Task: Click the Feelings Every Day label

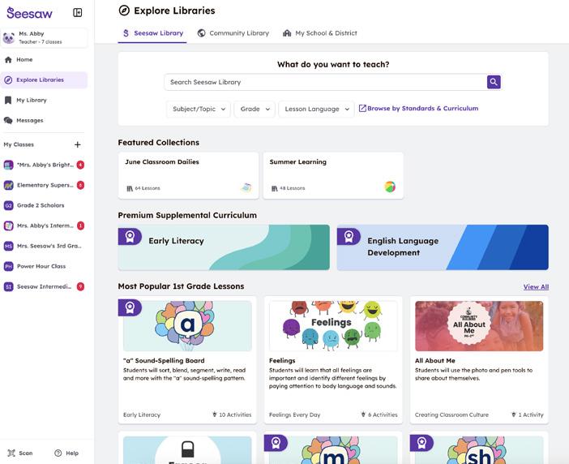Action: click(x=295, y=415)
